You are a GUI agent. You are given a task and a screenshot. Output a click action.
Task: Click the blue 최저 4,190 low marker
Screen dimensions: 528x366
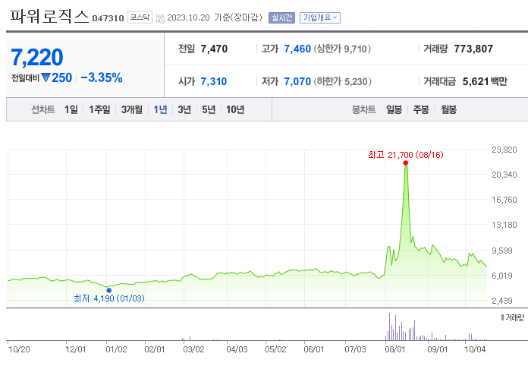point(108,290)
